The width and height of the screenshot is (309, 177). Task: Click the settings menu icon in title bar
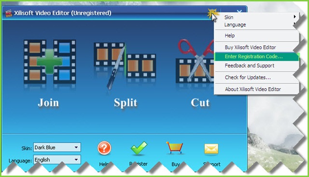tap(212, 13)
